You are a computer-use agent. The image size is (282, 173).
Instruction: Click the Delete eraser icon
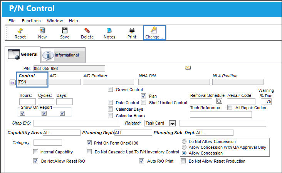[x=87, y=30]
